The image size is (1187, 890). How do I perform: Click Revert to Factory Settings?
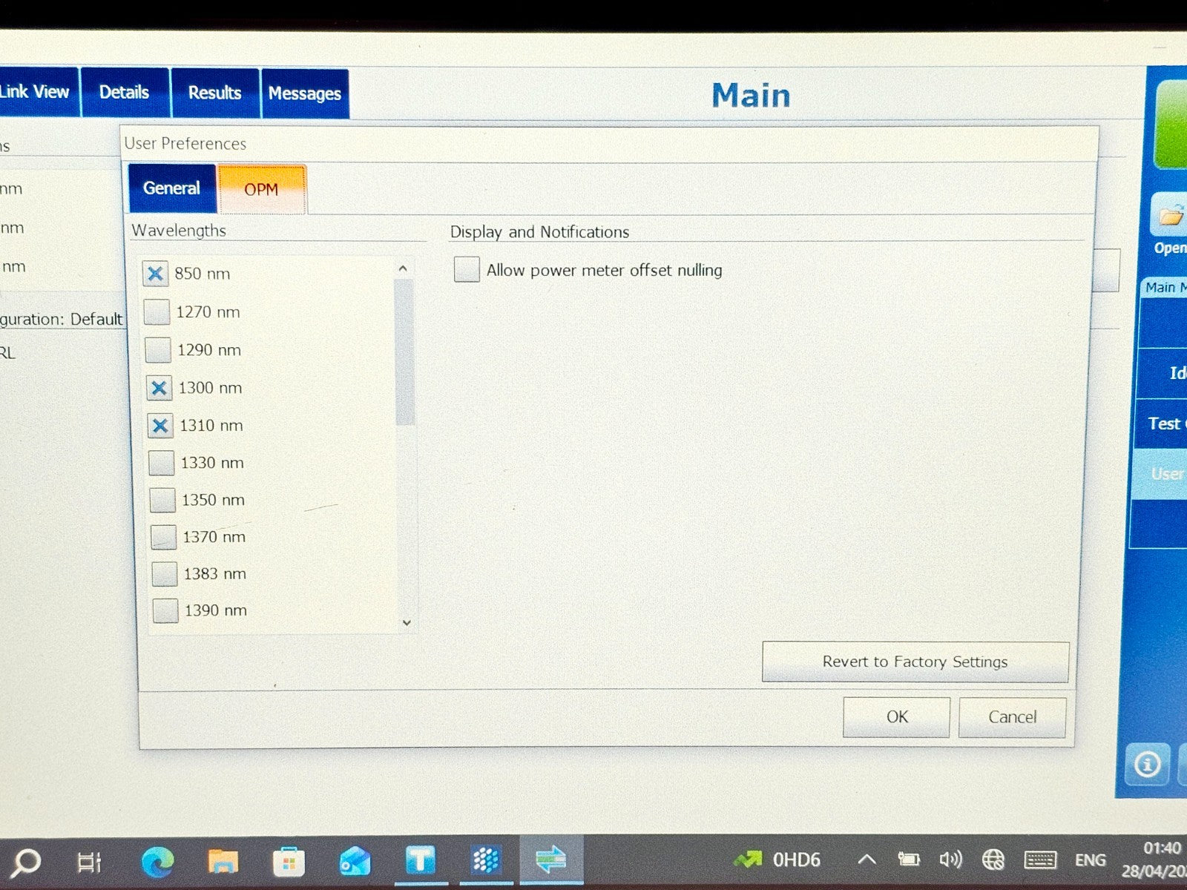(915, 662)
